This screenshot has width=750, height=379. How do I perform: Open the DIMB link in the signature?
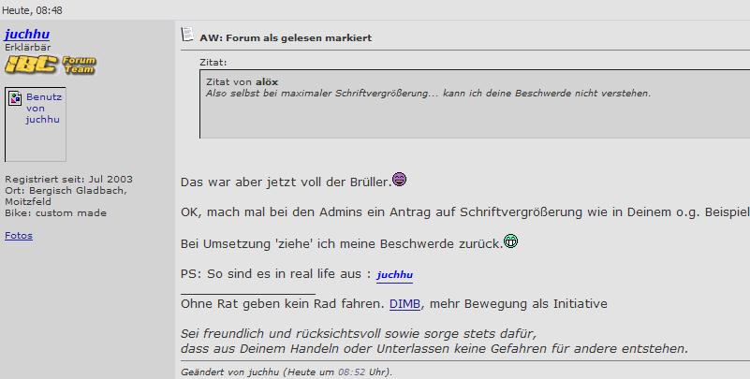[x=404, y=304]
